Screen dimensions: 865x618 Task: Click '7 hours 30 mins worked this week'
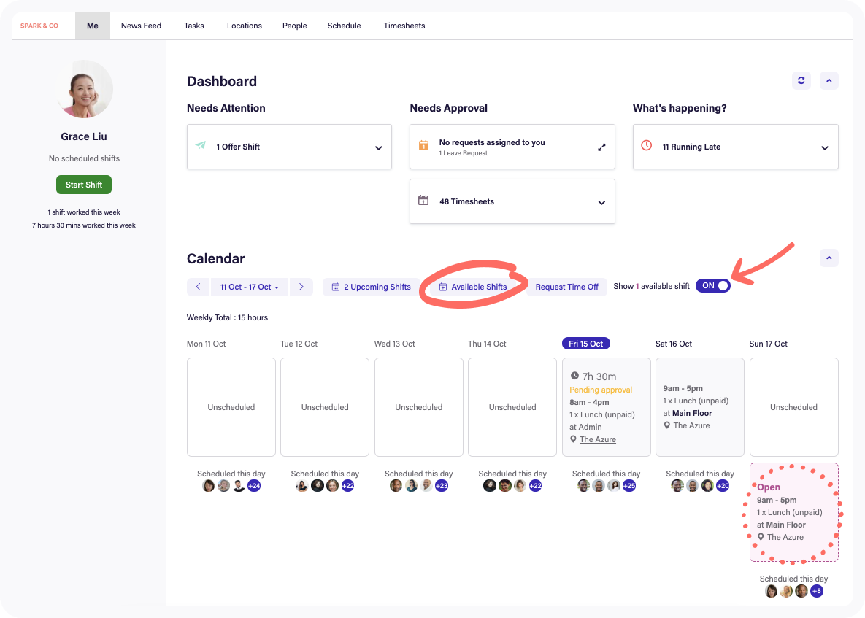coord(84,225)
